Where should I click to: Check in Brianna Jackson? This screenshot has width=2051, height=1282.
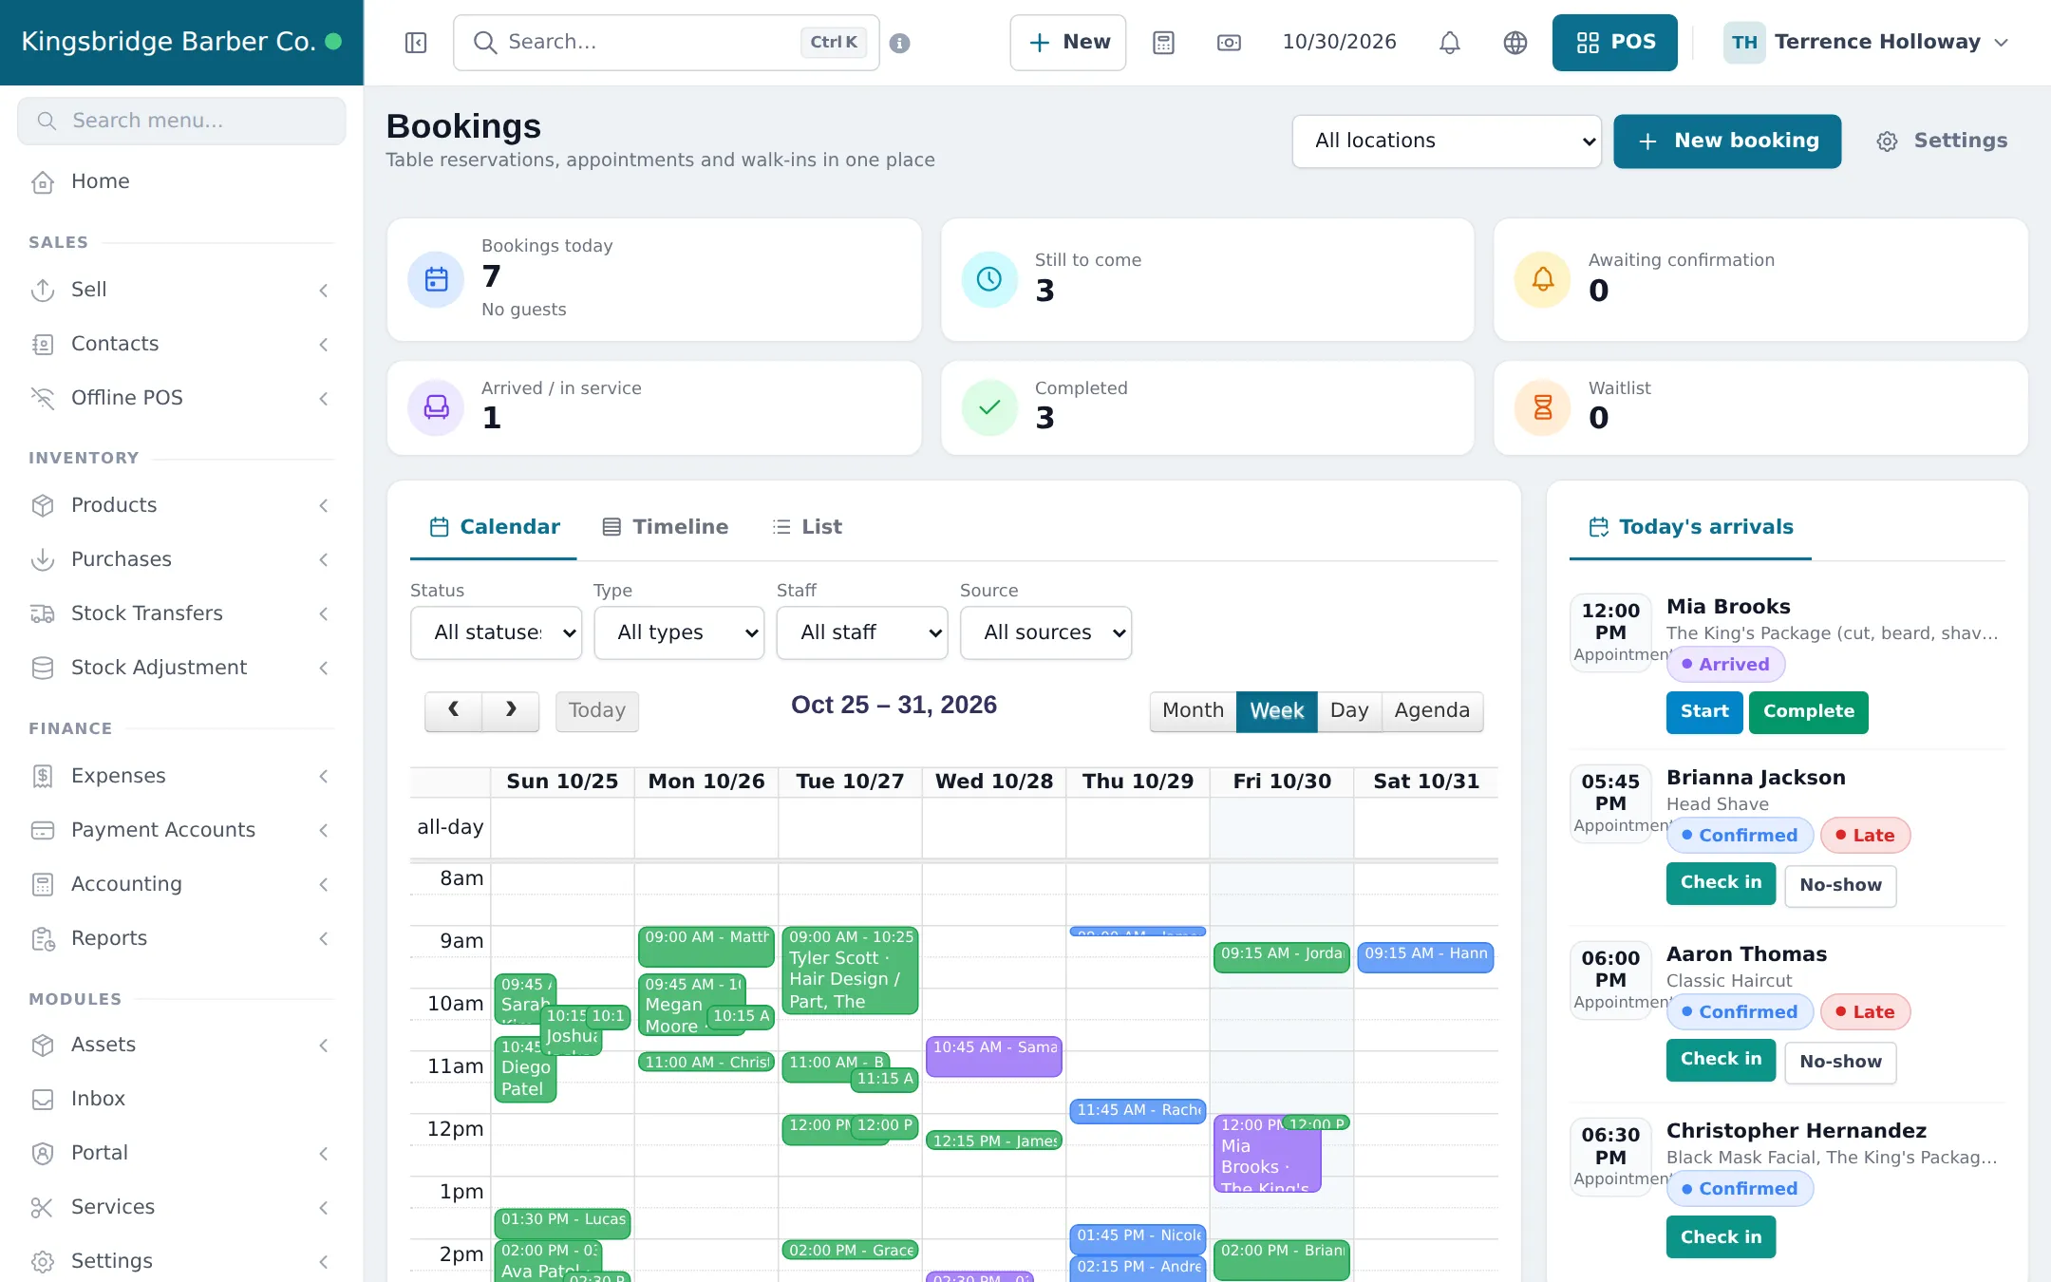[x=1721, y=883]
